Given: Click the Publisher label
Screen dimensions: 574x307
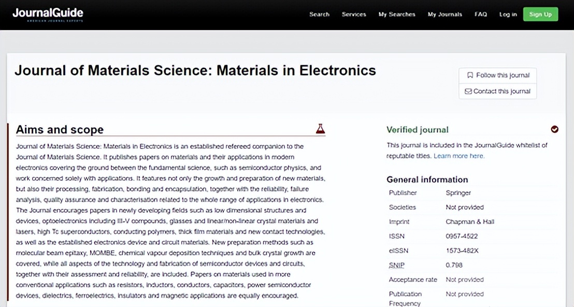Looking at the screenshot, I should coord(403,193).
